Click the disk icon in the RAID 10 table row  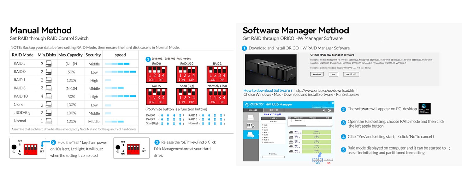coord(48,96)
